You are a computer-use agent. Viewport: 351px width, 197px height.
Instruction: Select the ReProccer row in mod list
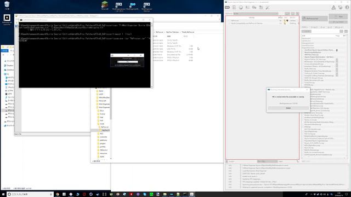262,21
